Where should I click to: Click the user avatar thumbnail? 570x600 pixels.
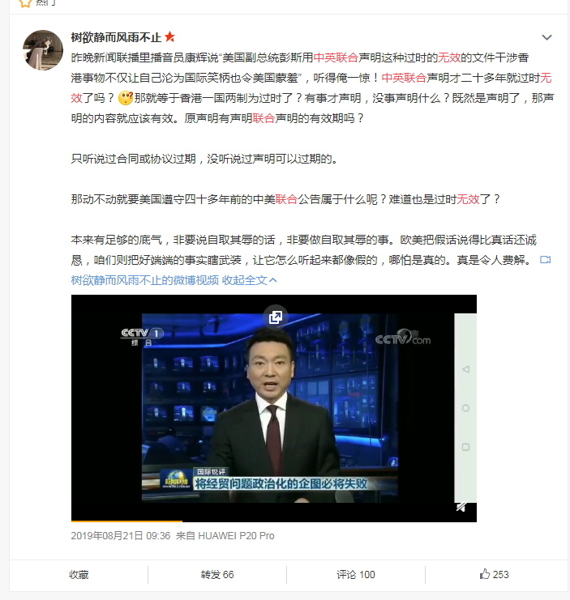[x=43, y=50]
